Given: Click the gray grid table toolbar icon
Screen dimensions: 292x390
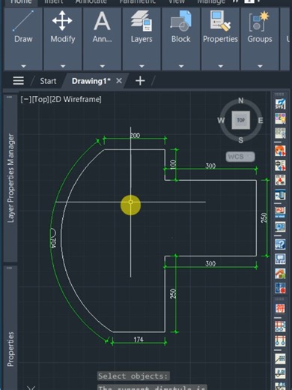Looking at the screenshot, I should 280,133.
